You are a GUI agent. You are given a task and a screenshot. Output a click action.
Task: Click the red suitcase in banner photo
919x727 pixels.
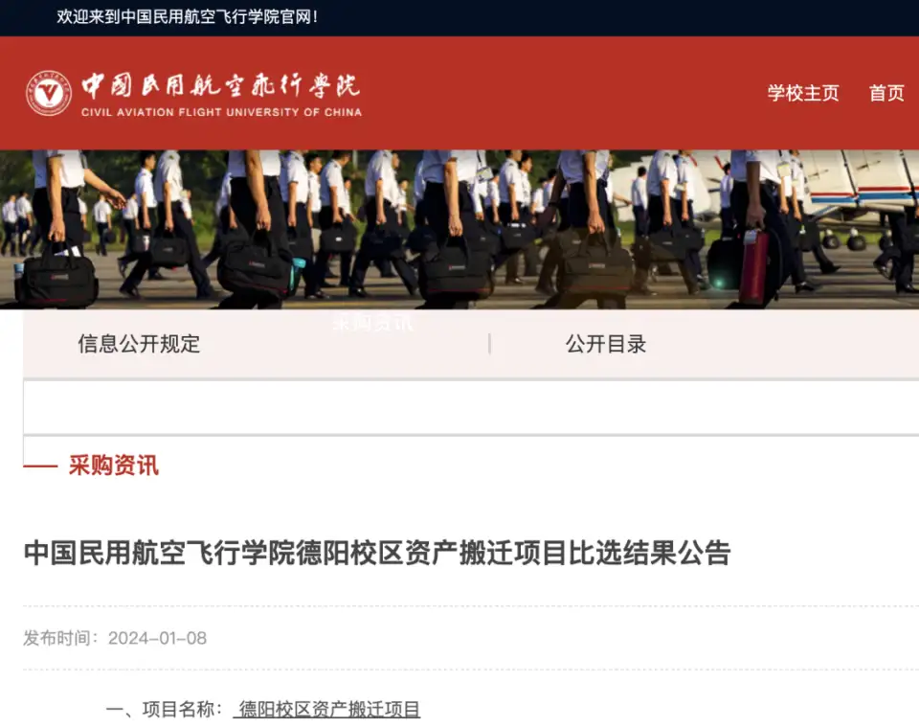click(753, 266)
